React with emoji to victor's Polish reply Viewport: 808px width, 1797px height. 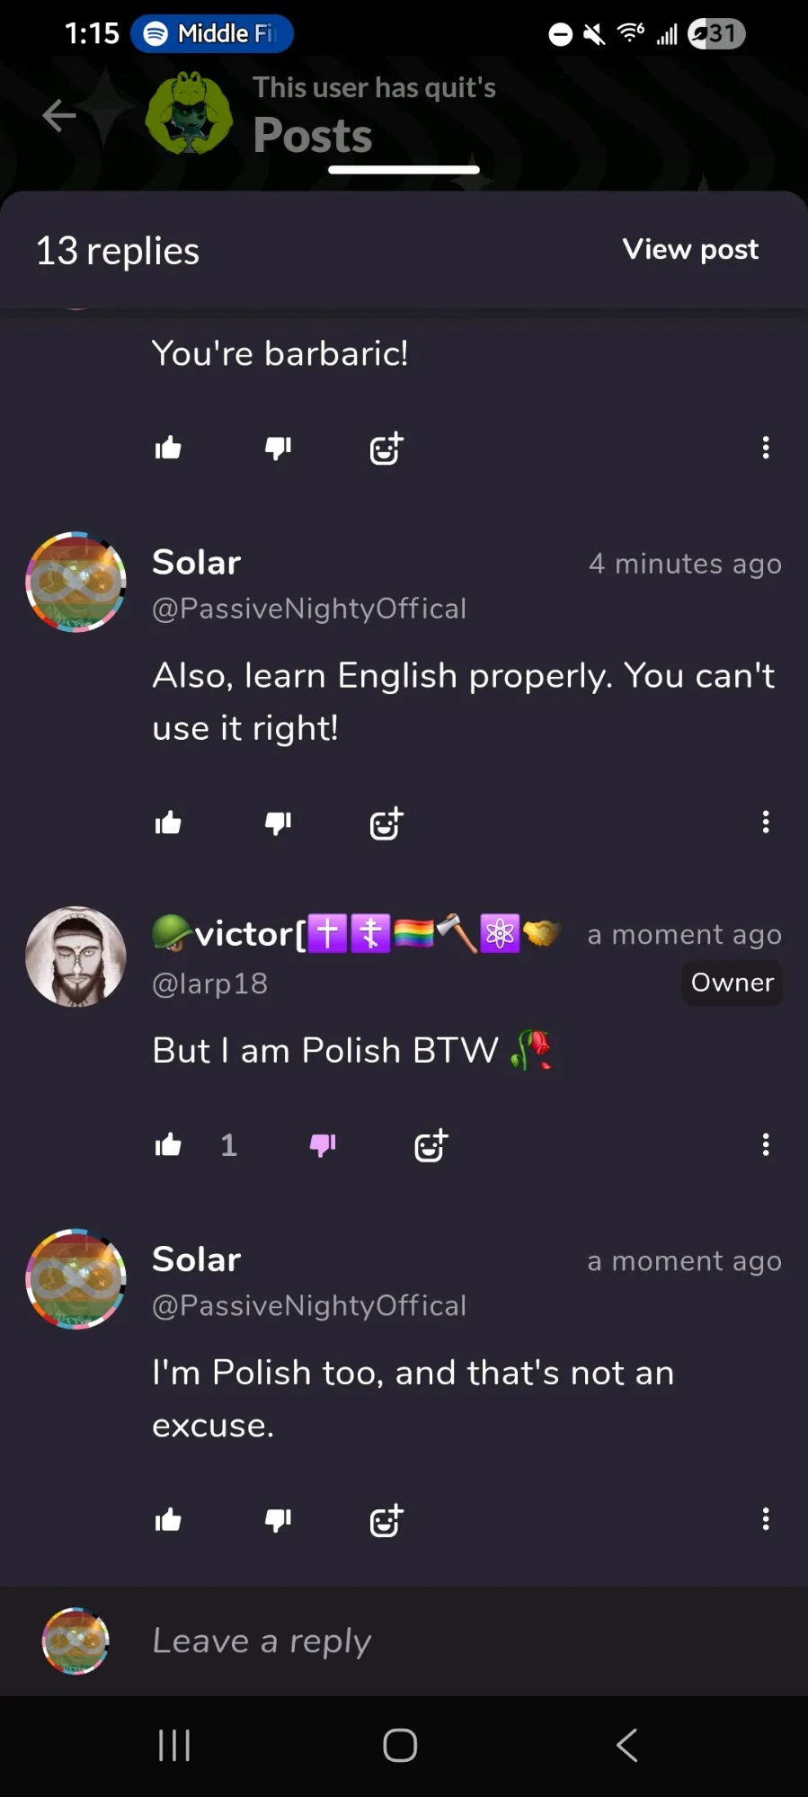tap(431, 1145)
